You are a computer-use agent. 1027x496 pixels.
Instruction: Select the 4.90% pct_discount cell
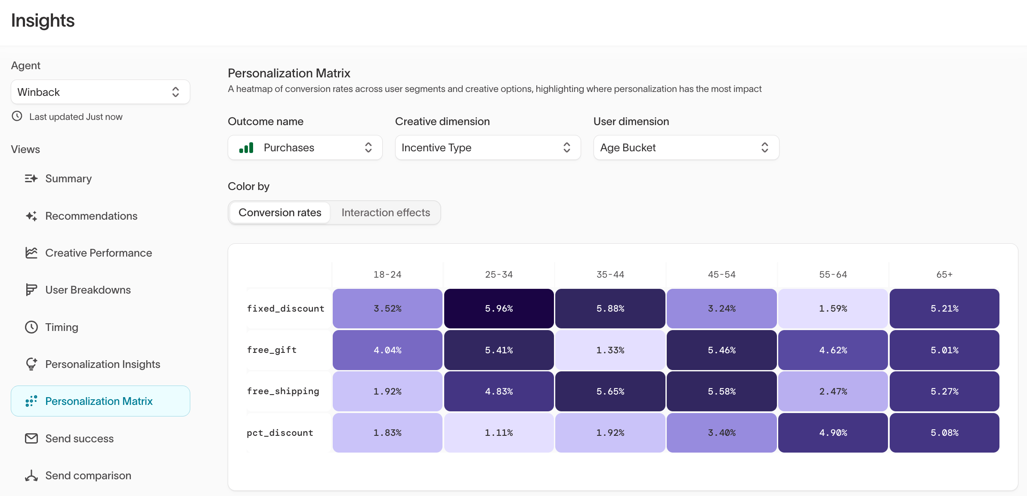tap(833, 433)
